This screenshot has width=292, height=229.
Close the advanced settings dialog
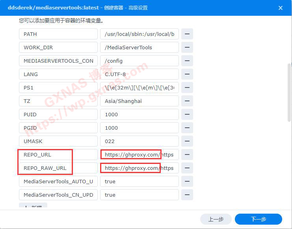[280, 8]
